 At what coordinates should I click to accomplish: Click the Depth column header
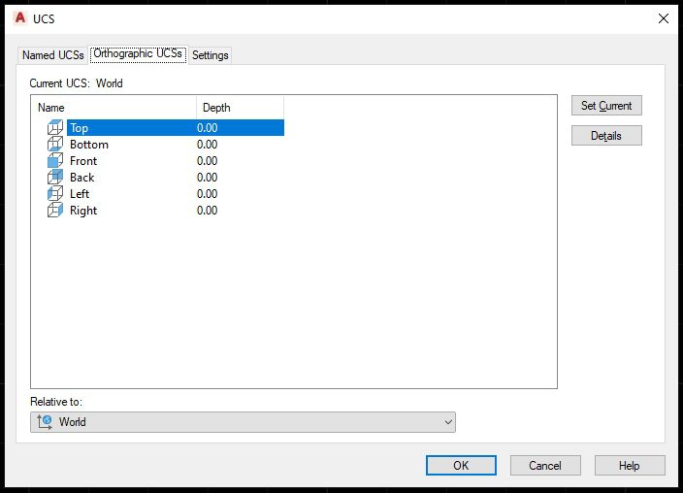click(x=240, y=108)
